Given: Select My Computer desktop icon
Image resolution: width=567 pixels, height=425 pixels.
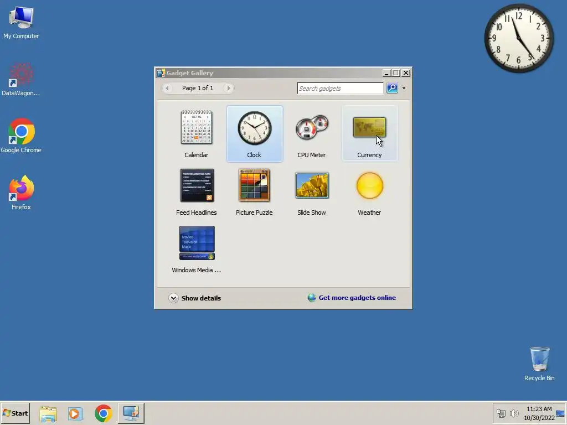Looking at the screenshot, I should point(21,23).
